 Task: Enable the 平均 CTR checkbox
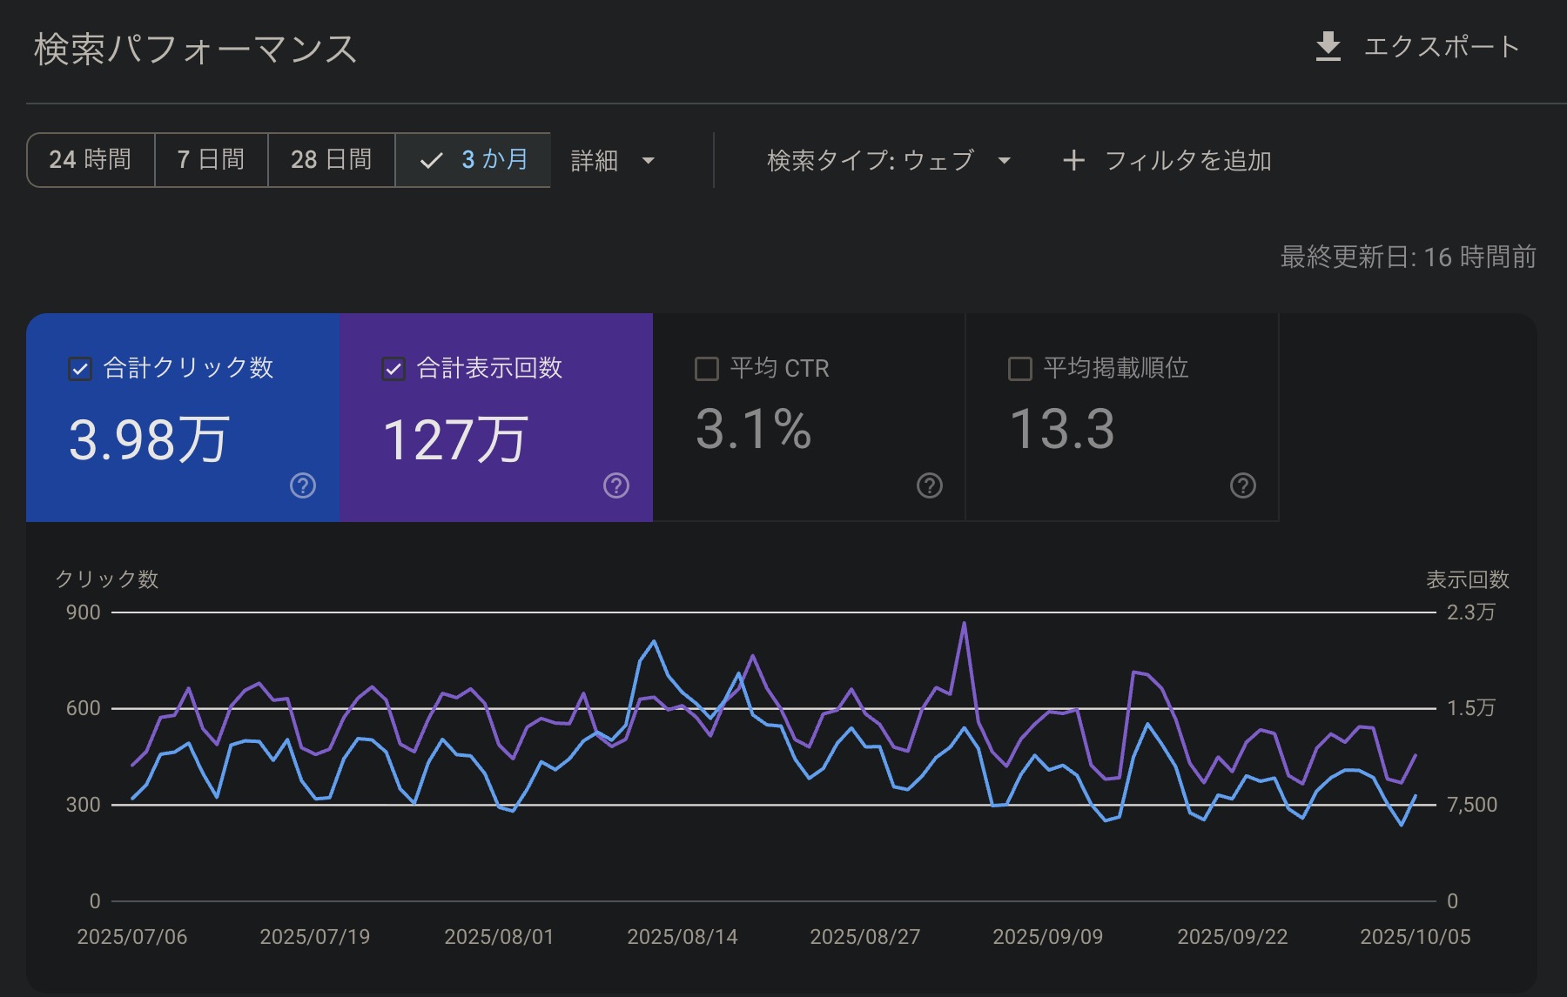(x=707, y=369)
